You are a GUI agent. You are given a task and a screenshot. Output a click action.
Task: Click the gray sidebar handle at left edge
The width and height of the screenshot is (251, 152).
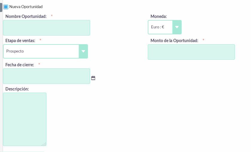tap(1, 7)
